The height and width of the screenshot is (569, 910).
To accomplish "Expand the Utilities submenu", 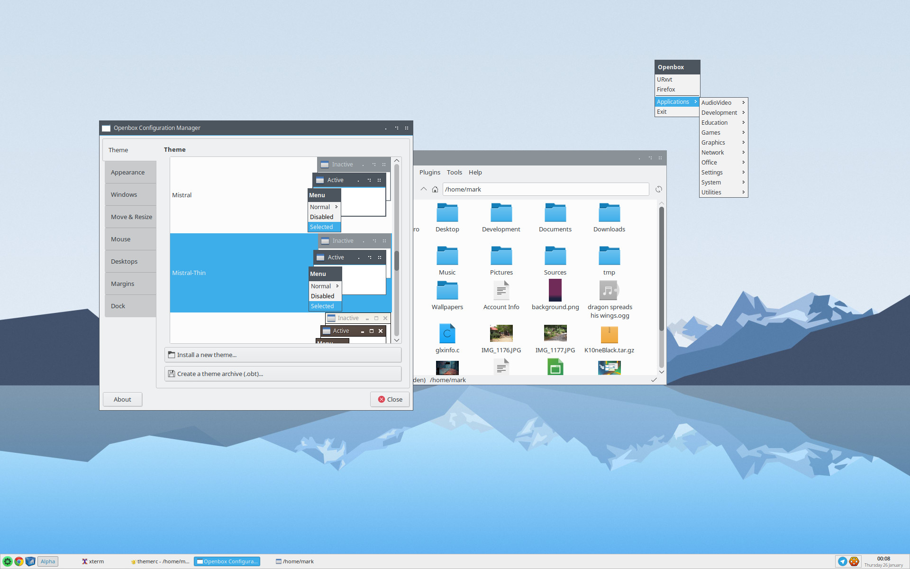I will [723, 192].
